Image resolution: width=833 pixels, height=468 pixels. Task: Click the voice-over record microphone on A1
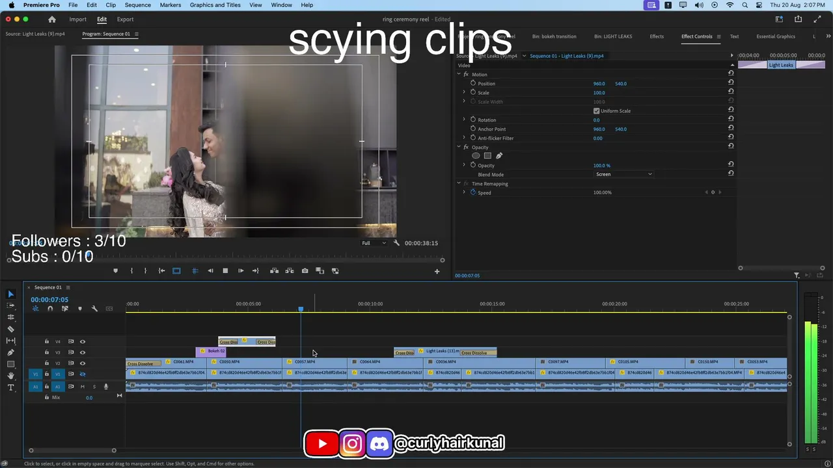(106, 387)
